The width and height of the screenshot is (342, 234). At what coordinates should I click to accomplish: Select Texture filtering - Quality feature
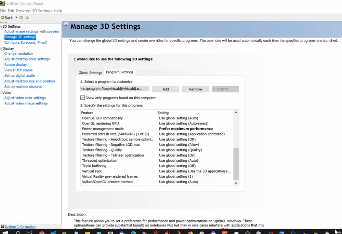(102, 150)
